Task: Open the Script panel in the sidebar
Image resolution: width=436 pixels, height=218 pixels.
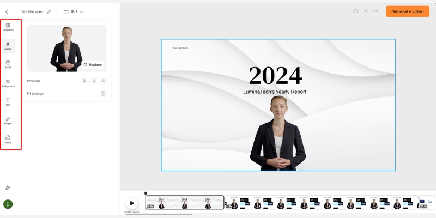Action: coord(8,64)
